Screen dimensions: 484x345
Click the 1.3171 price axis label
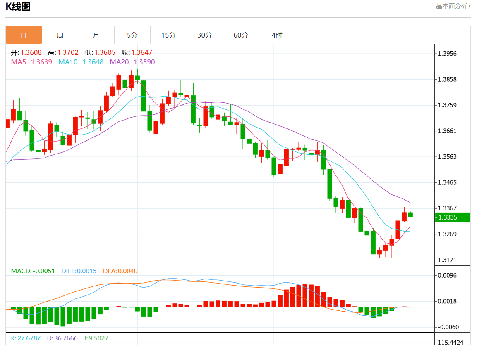coord(447,260)
